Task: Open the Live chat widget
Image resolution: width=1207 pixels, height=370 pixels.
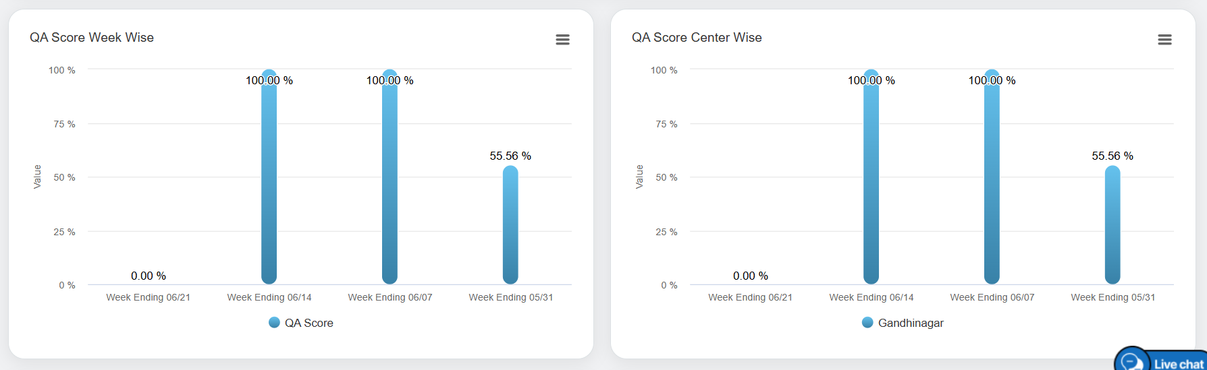Action: click(1169, 363)
